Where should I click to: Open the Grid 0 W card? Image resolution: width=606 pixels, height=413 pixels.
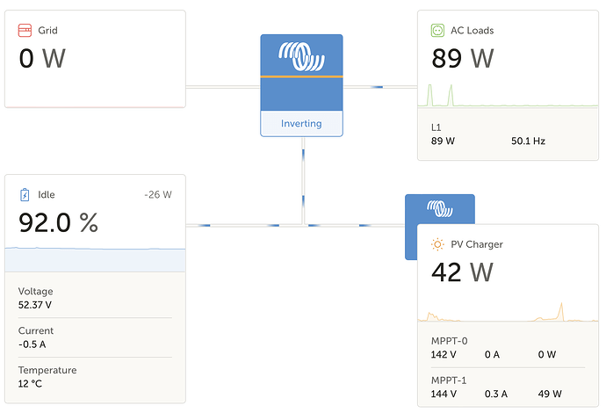[x=95, y=58]
